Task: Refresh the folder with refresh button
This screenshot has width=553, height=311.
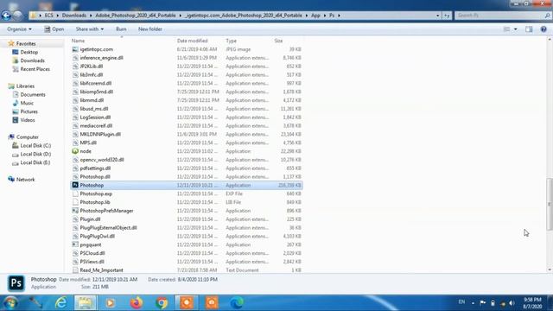Action: tap(447, 16)
